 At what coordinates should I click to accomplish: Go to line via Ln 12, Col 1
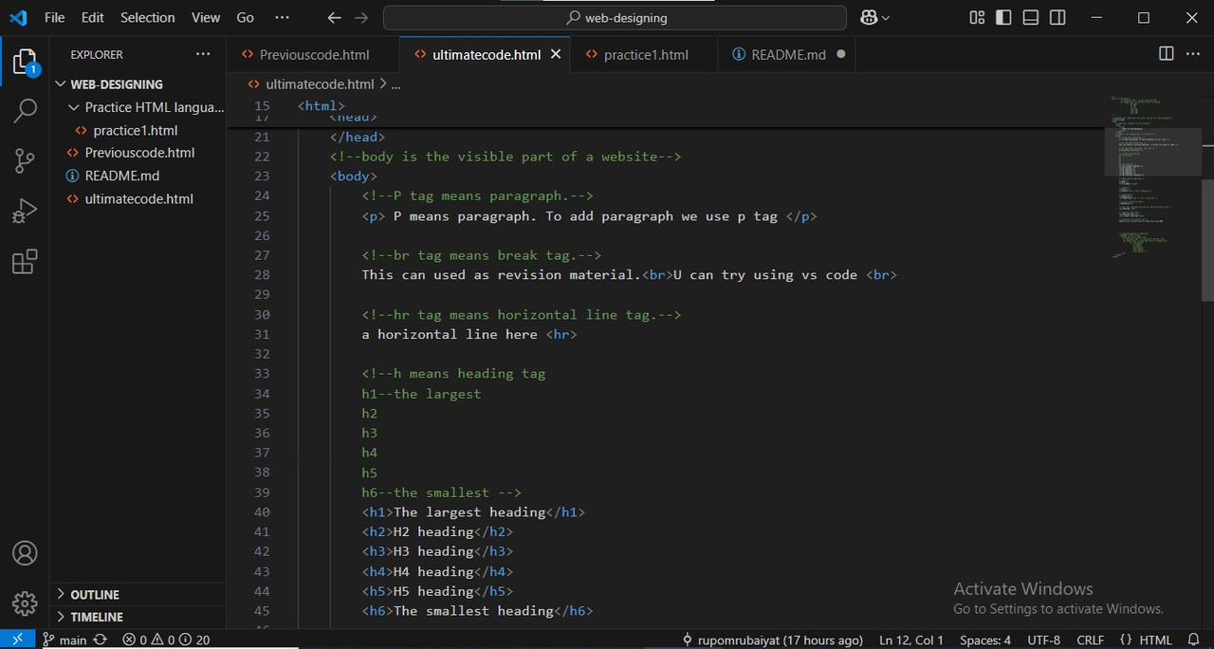pos(911,640)
